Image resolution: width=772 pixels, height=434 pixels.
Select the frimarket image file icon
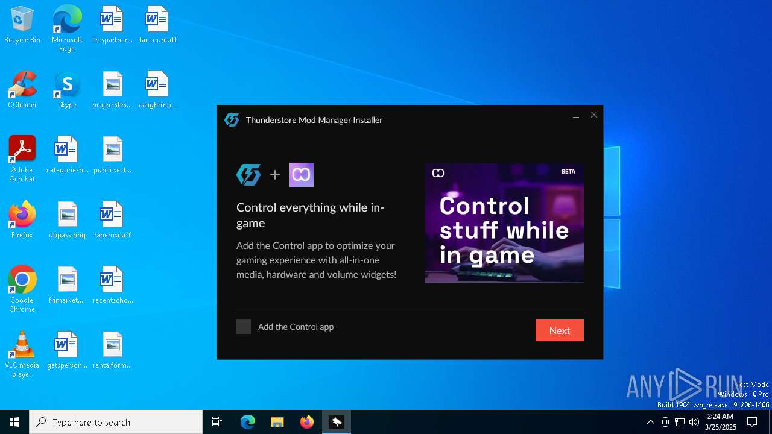(67, 286)
